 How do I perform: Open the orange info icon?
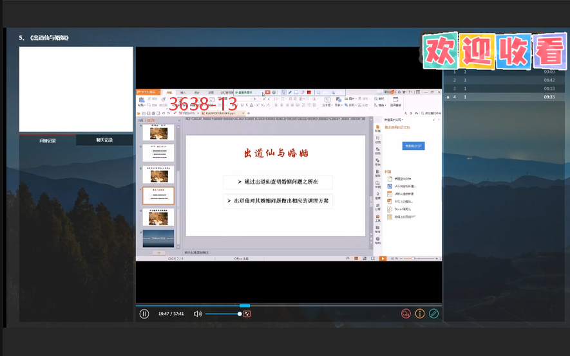click(x=420, y=314)
